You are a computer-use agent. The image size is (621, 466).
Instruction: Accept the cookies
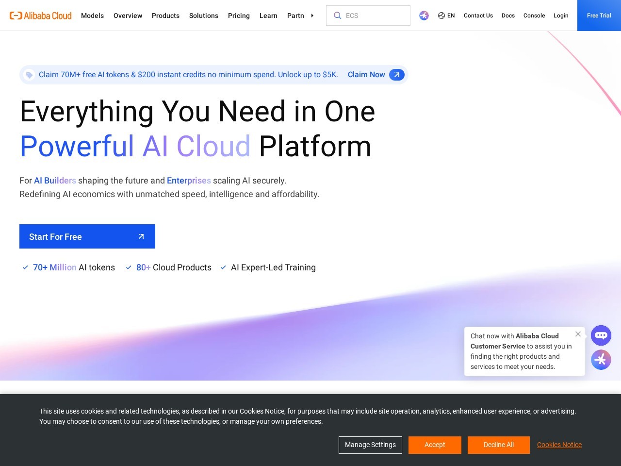(x=435, y=445)
